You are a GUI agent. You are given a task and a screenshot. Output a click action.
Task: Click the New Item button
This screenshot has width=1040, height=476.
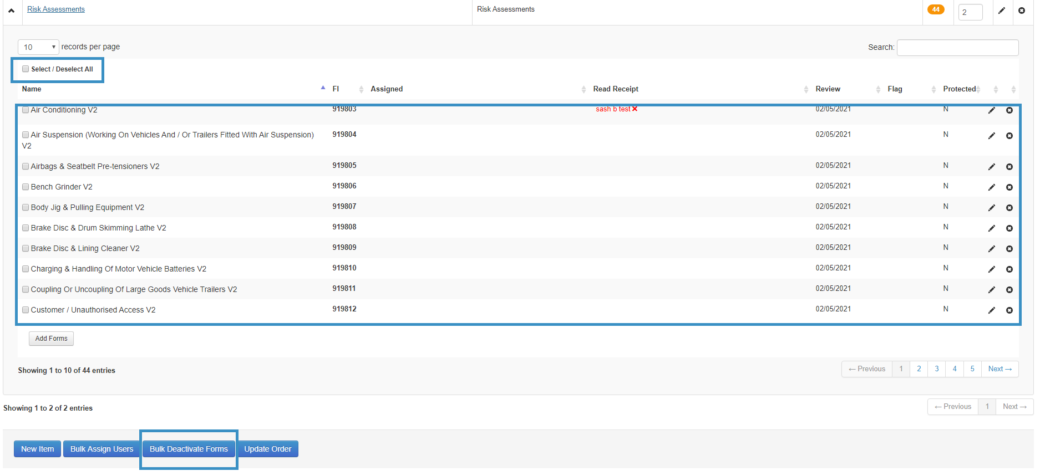38,449
